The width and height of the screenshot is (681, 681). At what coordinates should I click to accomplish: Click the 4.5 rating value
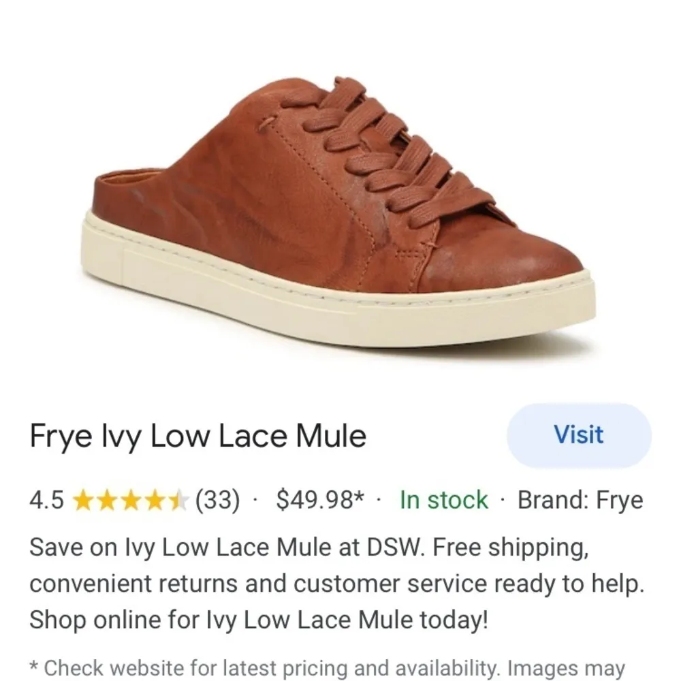point(46,500)
